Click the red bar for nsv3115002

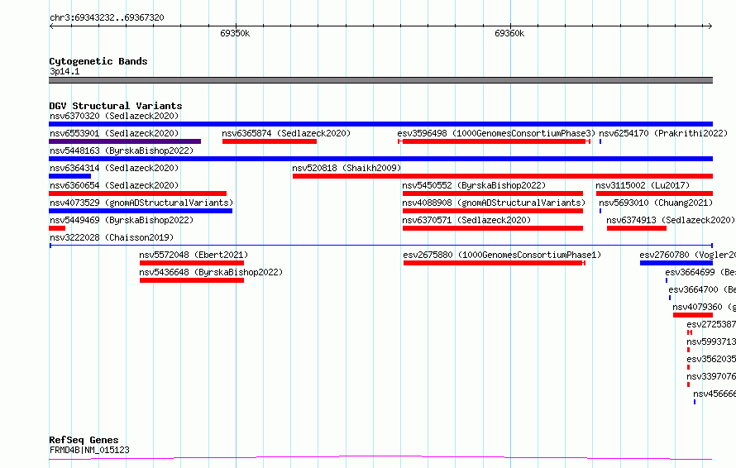click(x=654, y=193)
